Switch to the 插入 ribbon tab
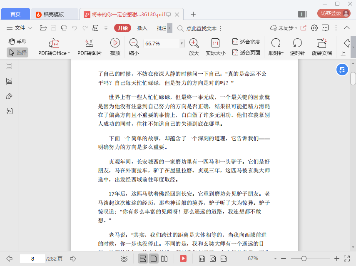Viewport: 356px width, 266px height. point(142,28)
